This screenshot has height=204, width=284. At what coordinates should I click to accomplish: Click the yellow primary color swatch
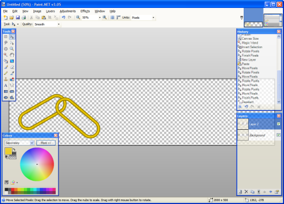pos(9,151)
